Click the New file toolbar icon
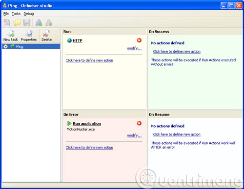 click(x=7, y=23)
